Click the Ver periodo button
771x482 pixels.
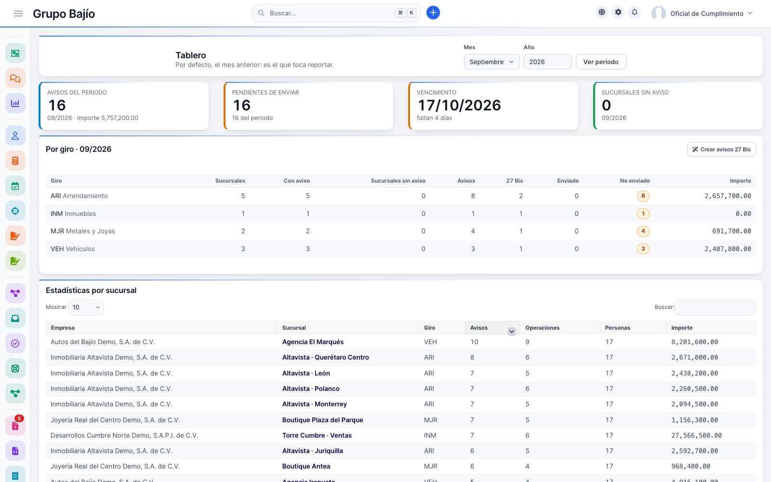coord(601,62)
